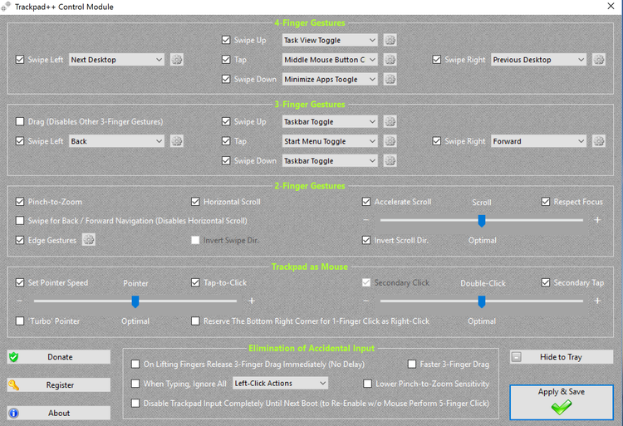Image resolution: width=623 pixels, height=426 pixels.
Task: Click the Trackpad++ title bar icon
Action: pos(6,7)
